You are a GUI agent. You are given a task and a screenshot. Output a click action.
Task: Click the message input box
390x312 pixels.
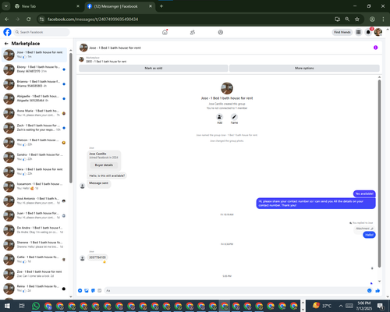pos(235,290)
